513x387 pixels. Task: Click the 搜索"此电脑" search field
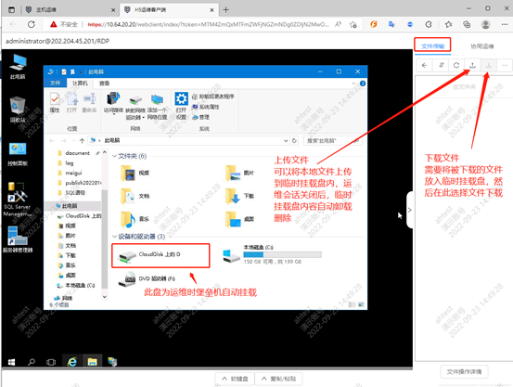click(333, 140)
